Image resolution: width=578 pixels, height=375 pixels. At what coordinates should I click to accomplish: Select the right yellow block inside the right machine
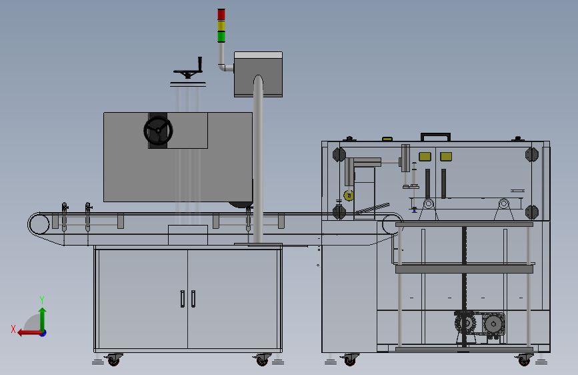[x=446, y=157]
